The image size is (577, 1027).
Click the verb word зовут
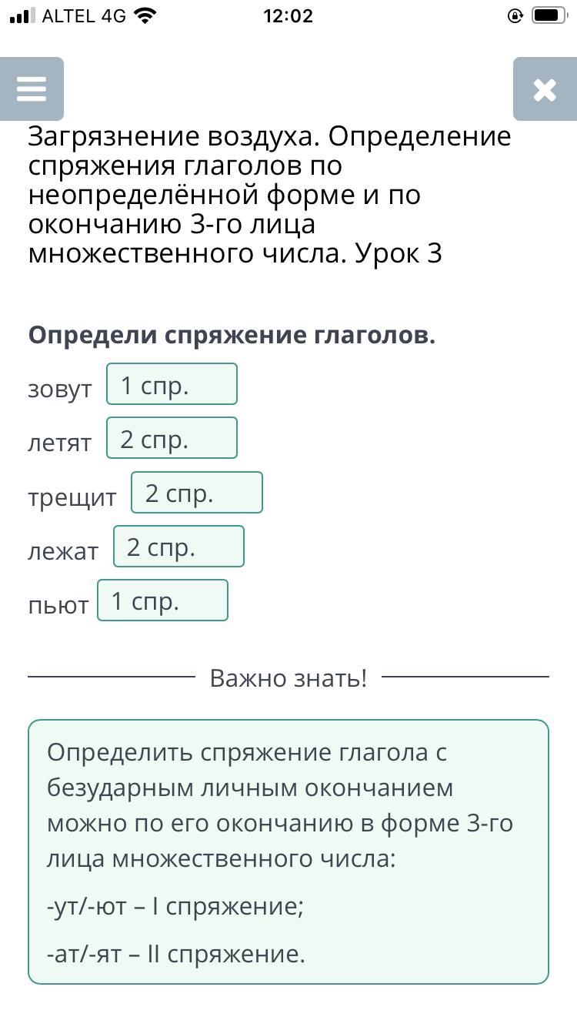(x=60, y=390)
